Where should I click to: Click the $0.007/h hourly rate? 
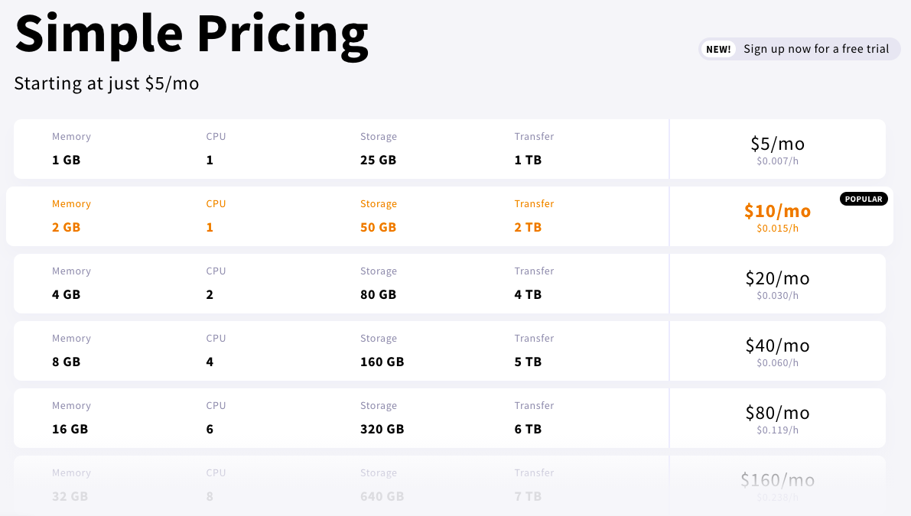click(x=777, y=161)
